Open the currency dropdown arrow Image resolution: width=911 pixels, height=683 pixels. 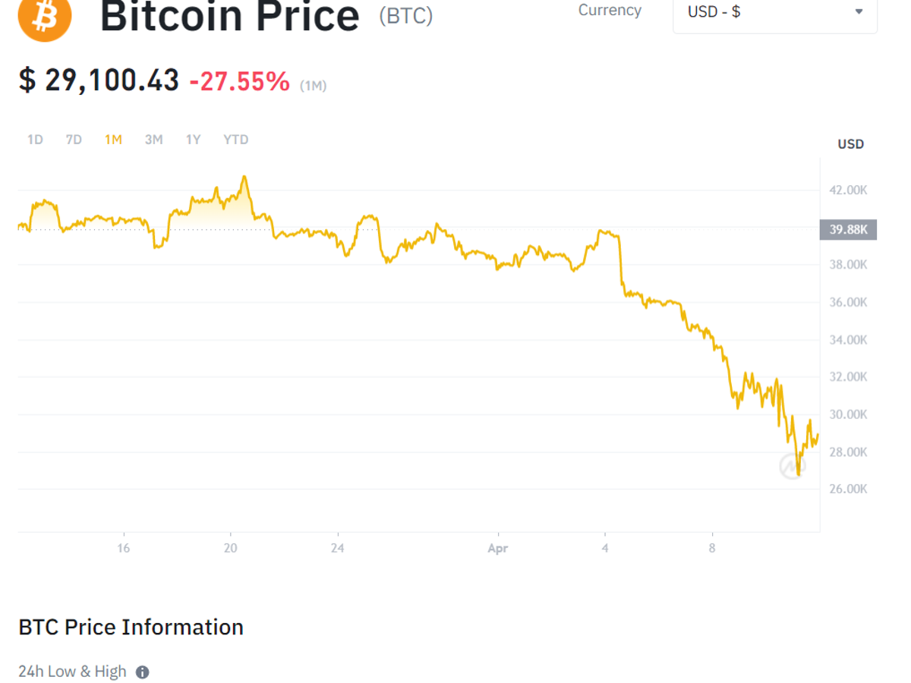click(859, 12)
